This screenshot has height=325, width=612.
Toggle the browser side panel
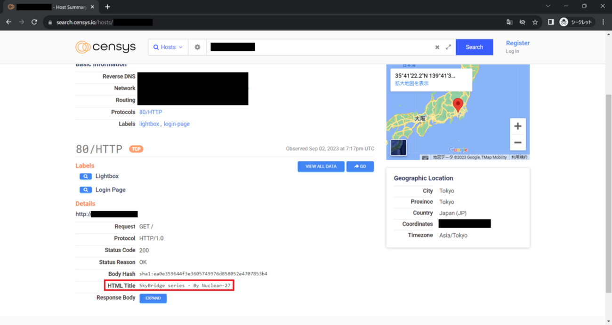coord(551,22)
